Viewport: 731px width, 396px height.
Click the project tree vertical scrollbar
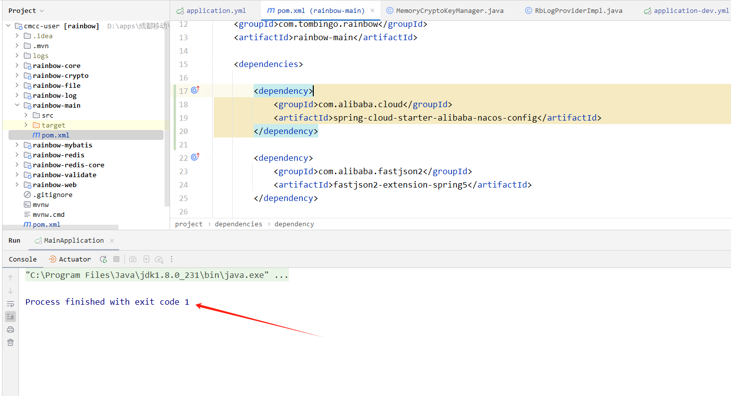tap(167, 114)
